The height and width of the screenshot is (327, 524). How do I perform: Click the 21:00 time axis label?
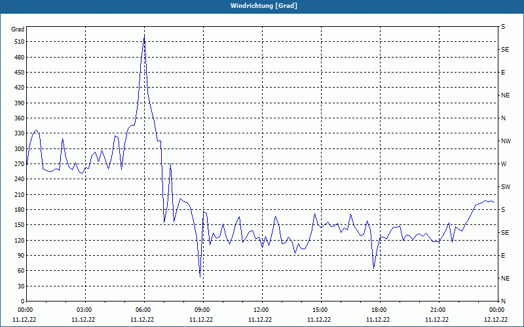tap(439, 309)
